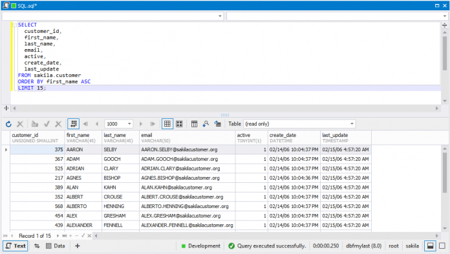Go to last page of results
Viewport: 450px width, 254px height.
point(153,124)
